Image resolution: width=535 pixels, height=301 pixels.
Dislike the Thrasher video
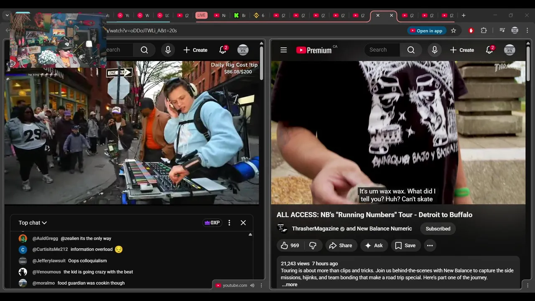[313, 245]
